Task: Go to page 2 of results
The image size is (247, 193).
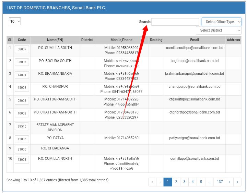Action: point(176,182)
